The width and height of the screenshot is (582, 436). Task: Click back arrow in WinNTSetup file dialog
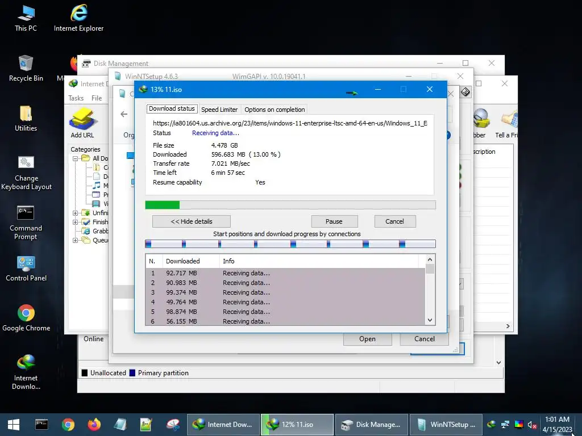pos(124,114)
